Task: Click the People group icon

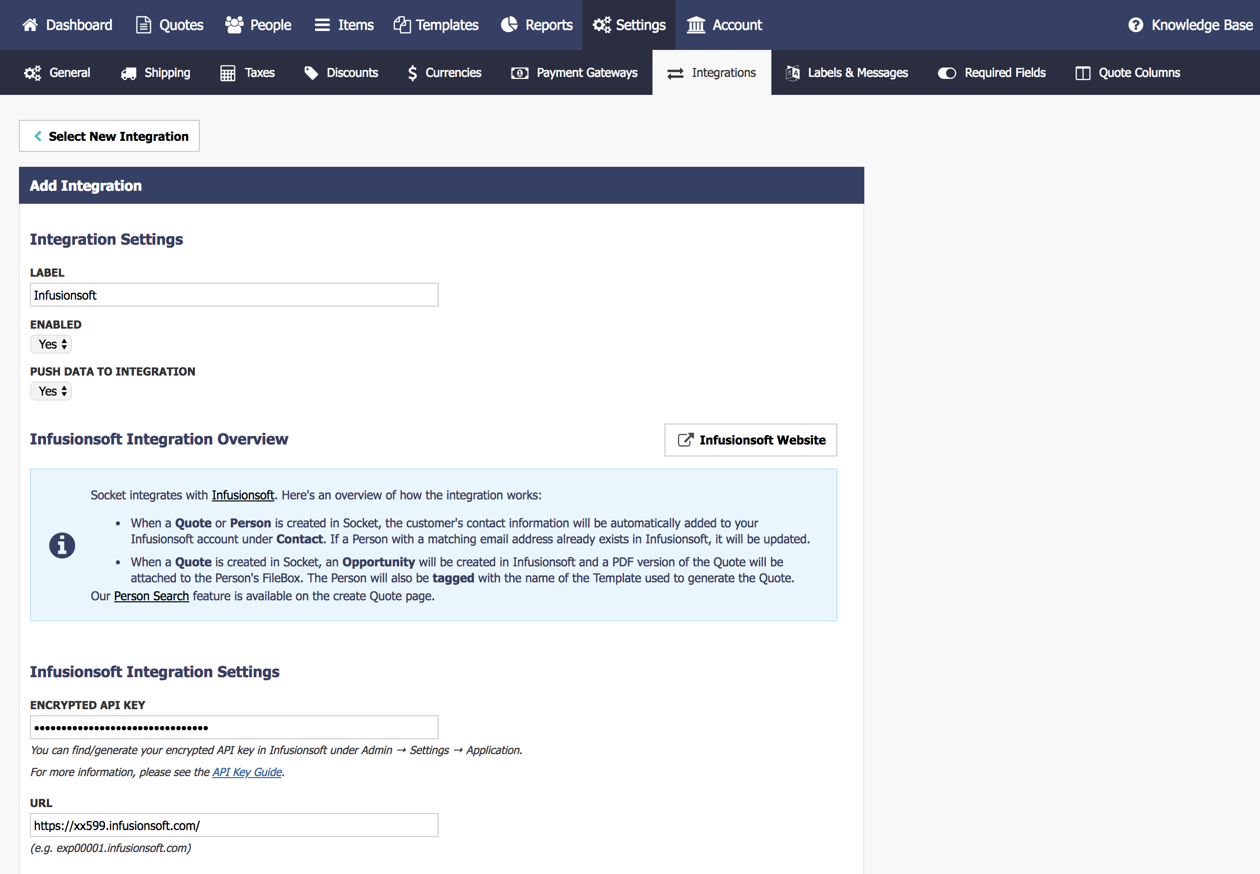Action: coord(234,24)
